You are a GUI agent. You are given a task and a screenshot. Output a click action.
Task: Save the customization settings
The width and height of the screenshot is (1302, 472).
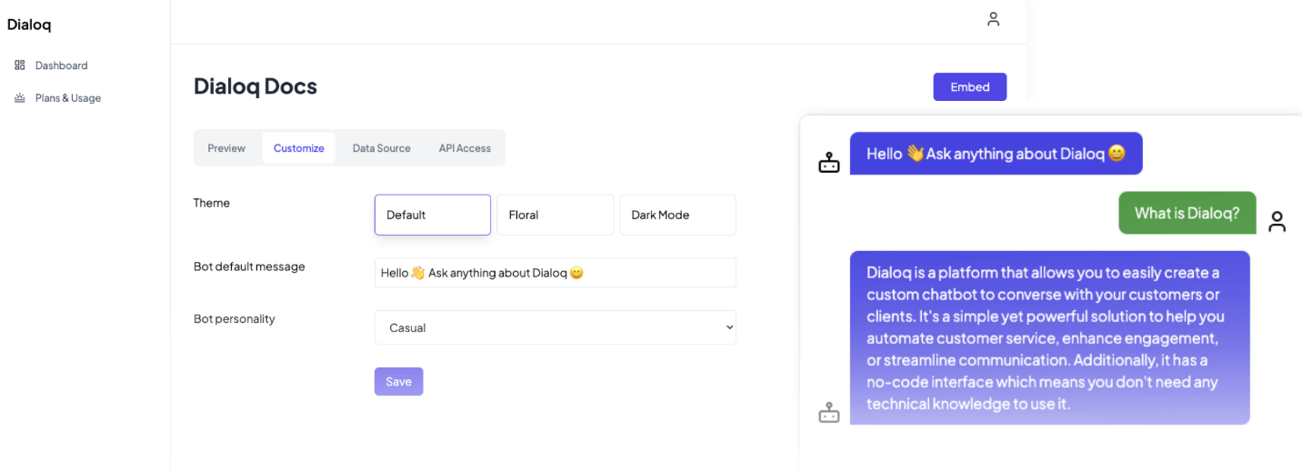click(x=399, y=382)
